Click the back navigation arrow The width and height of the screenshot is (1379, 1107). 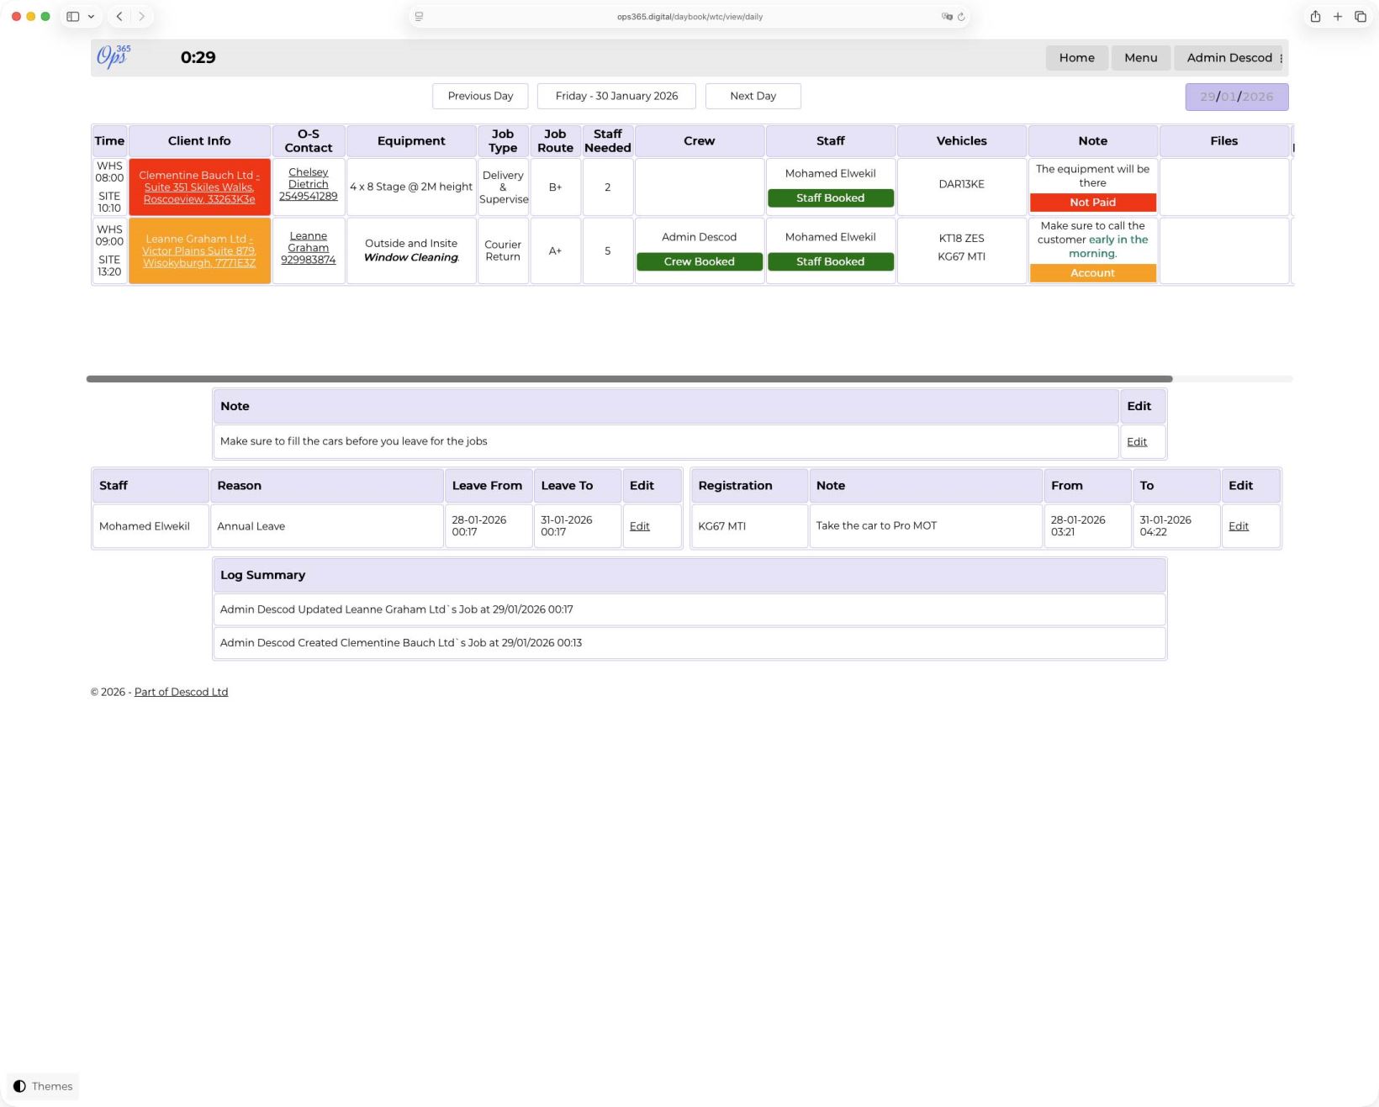(x=119, y=16)
